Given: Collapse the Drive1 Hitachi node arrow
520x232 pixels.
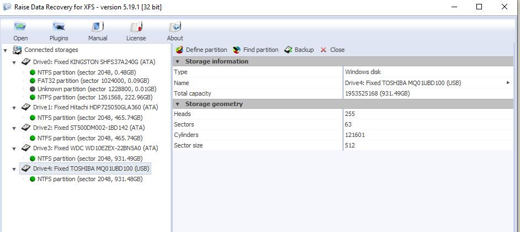Looking at the screenshot, I should [14, 108].
